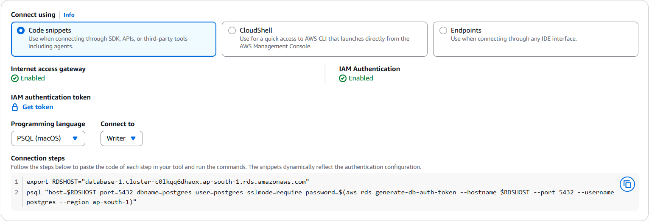Image resolution: width=649 pixels, height=221 pixels.
Task: Click IAM Authentication Enabled checkmark icon
Action: pyautogui.click(x=343, y=78)
